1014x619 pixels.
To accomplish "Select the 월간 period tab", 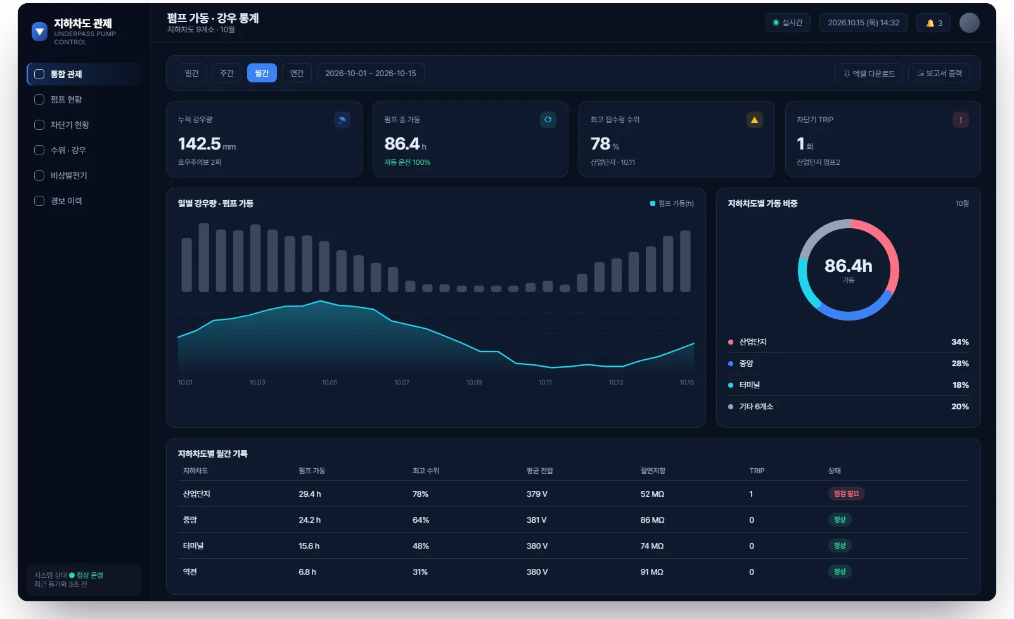I will click(262, 73).
